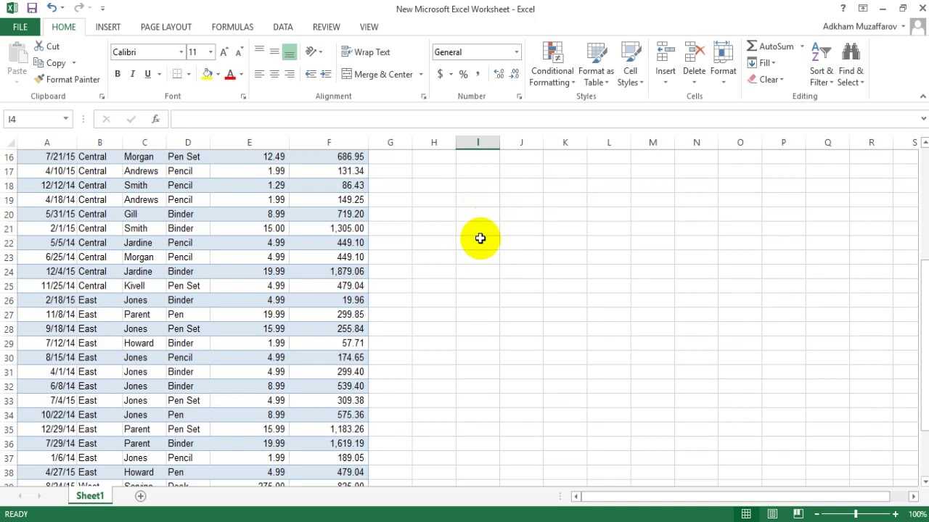Screen dimensions: 929x522
Task: Switch to the REVIEW tab
Action: [x=327, y=27]
